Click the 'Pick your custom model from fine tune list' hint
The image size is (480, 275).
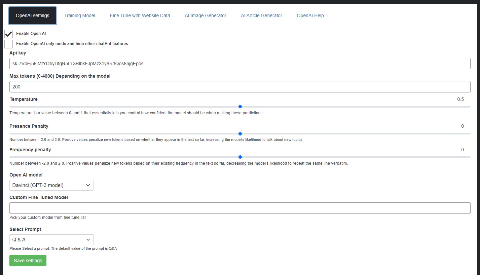point(48,218)
